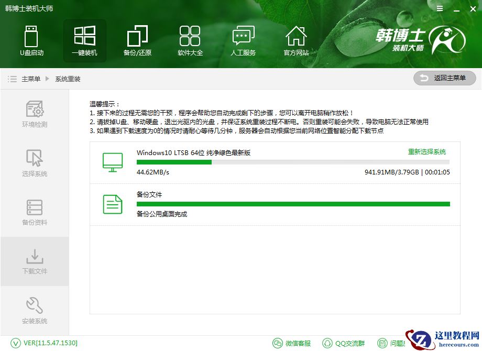
Task: Click the 备份/还原 icon
Action: click(x=137, y=37)
